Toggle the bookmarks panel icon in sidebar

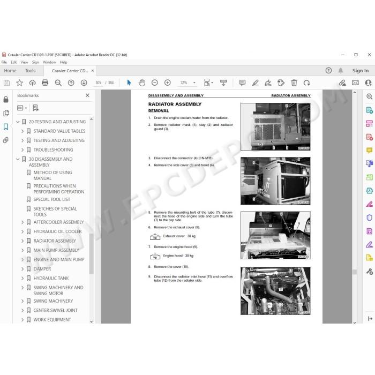click(x=6, y=127)
